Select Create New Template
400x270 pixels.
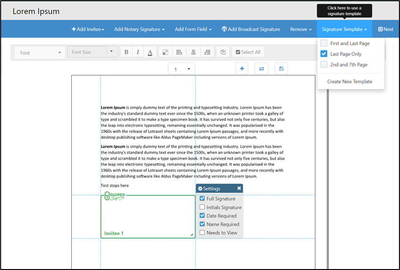tap(350, 82)
